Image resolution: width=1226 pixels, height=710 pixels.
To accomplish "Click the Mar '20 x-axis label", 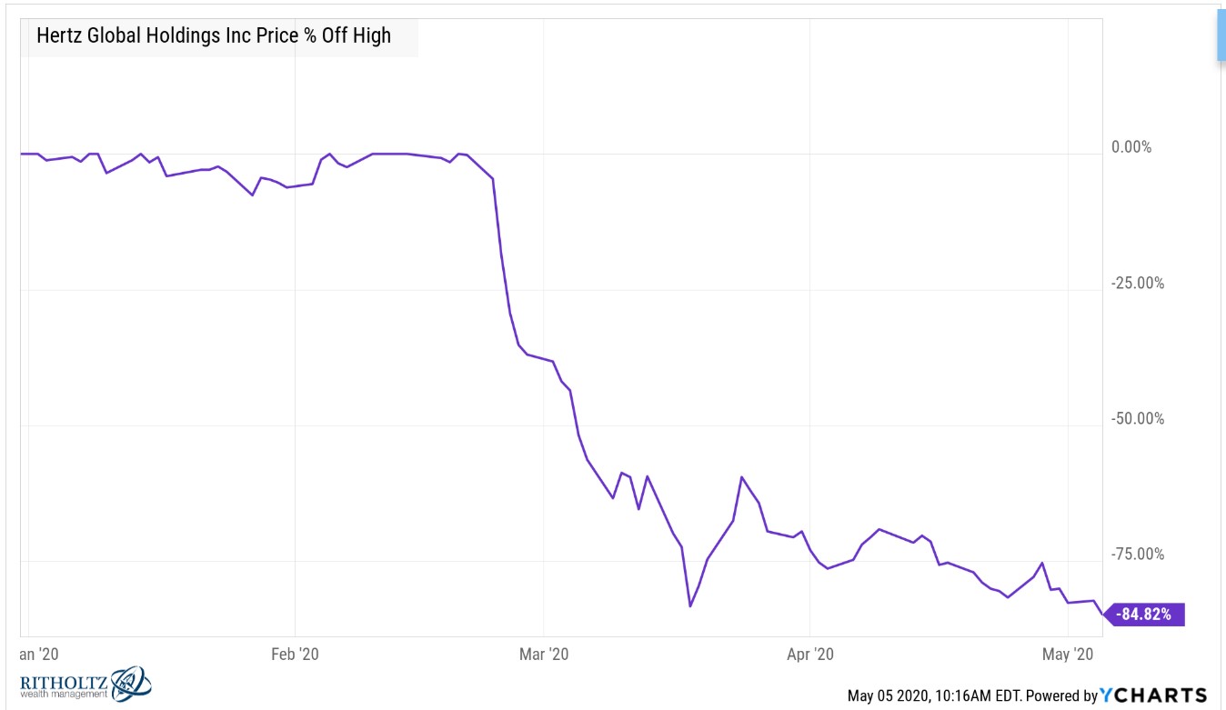I will pos(542,654).
